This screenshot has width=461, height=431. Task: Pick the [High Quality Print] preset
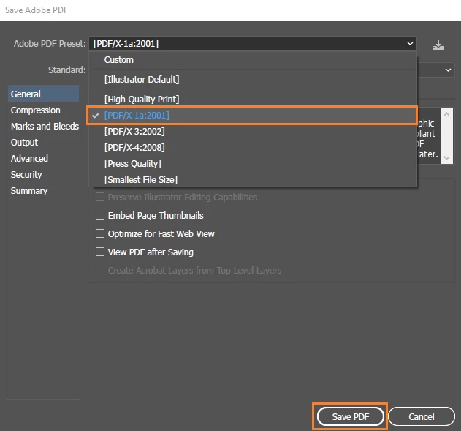(142, 99)
